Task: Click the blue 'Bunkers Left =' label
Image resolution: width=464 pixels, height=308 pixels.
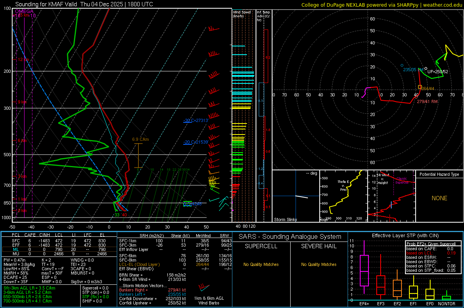Action: (132, 294)
